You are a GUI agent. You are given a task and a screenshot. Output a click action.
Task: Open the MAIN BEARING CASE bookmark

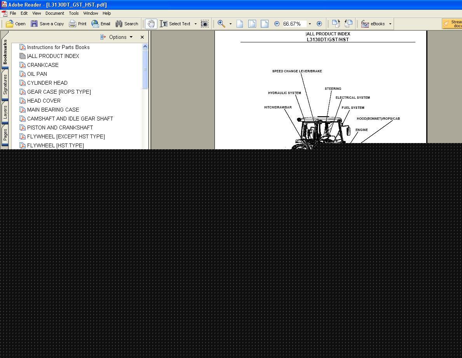pyautogui.click(x=53, y=110)
